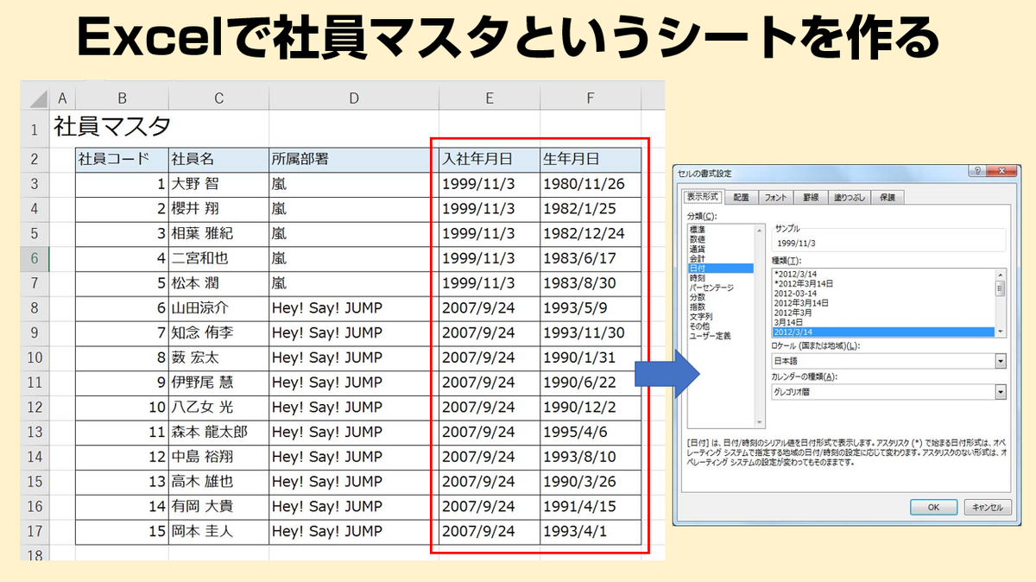Image resolution: width=1036 pixels, height=582 pixels.
Task: Click the 2007/9/24 cell in 森本 龍太郎 row
Action: (490, 433)
